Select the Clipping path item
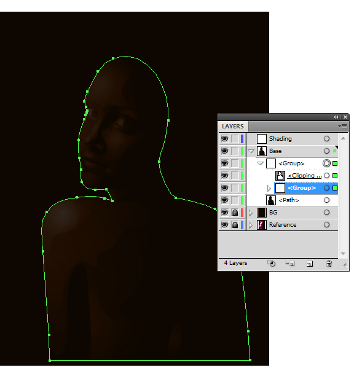Viewport: 354px width, 381px height. tap(304, 175)
